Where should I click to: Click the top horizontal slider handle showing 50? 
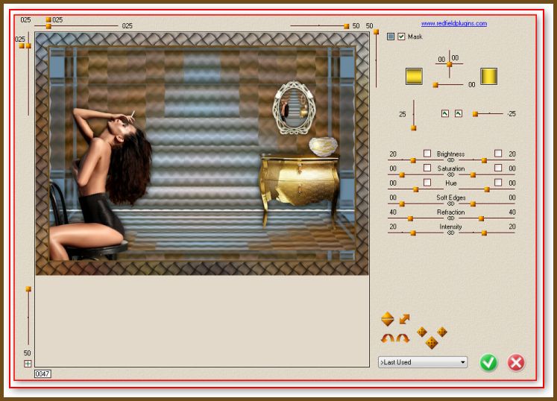tap(346, 26)
